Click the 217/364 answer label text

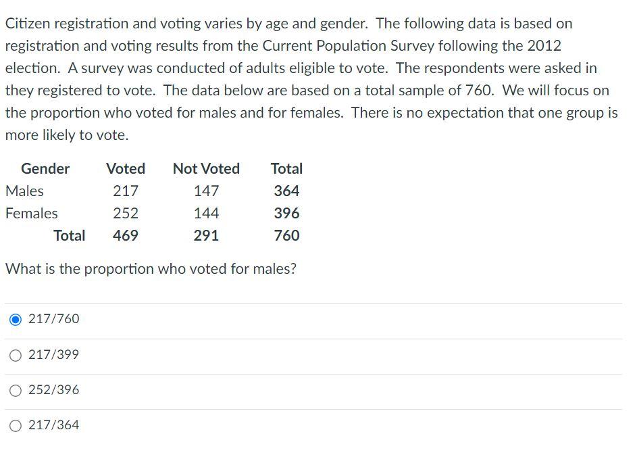(x=53, y=425)
